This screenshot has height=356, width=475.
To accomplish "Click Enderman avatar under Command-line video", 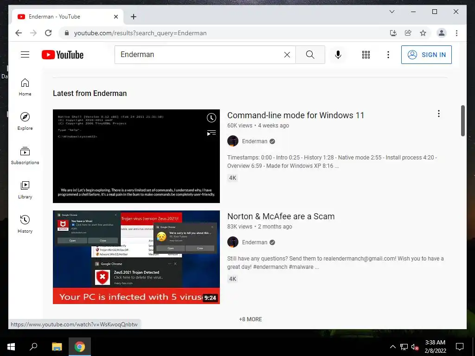I will [x=233, y=141].
